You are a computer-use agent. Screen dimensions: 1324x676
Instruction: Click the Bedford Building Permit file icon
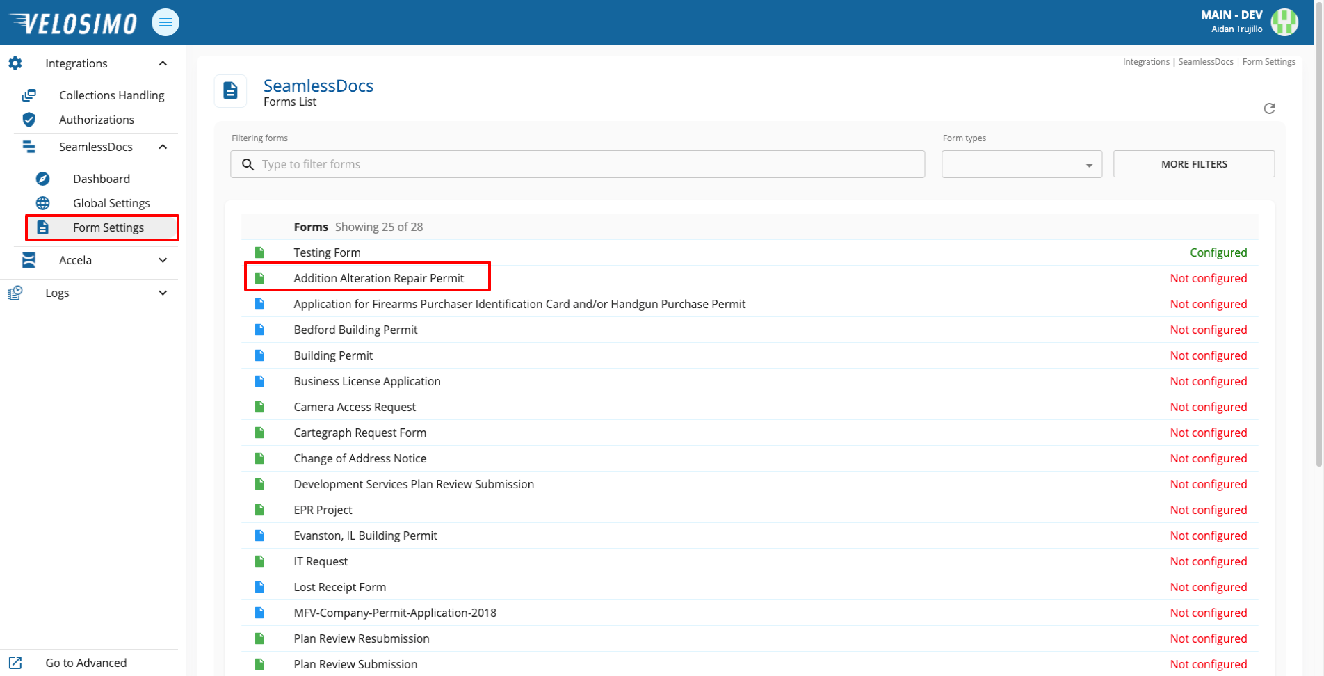tap(259, 330)
